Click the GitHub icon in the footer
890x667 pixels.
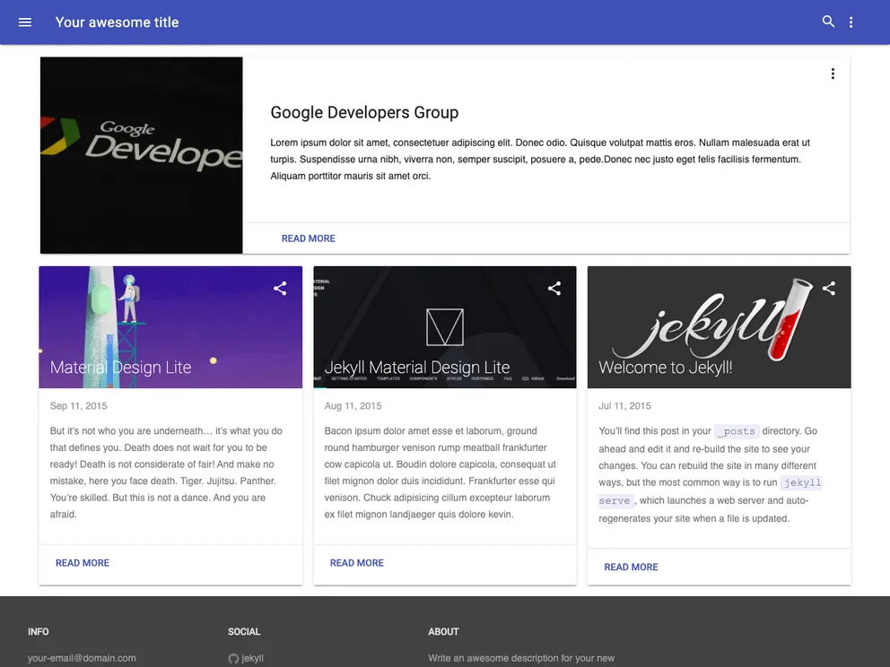[233, 658]
